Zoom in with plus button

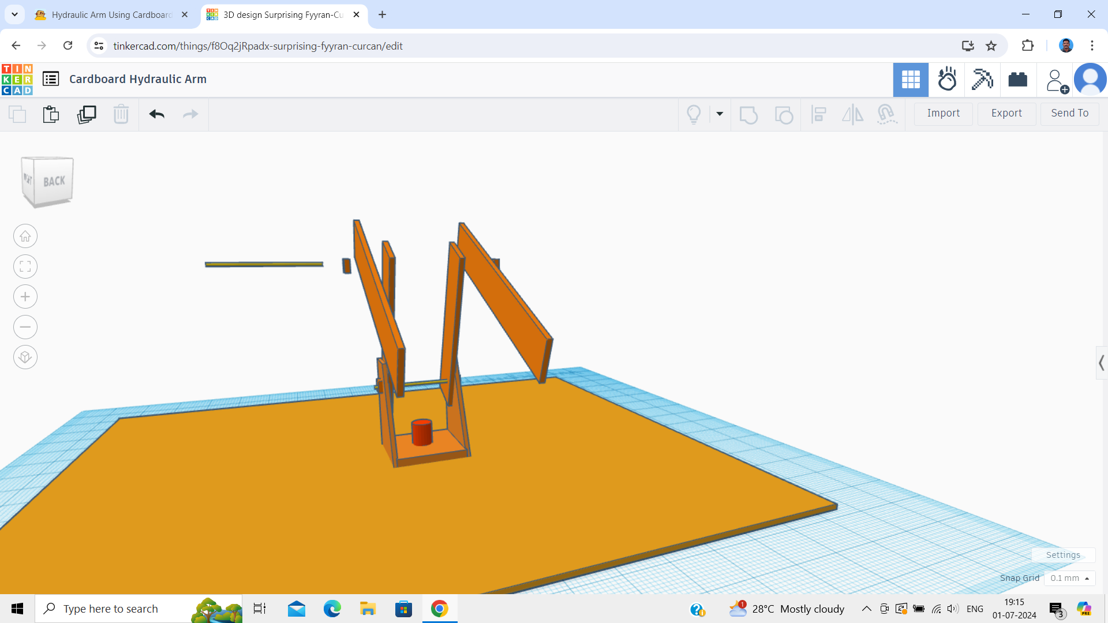25,297
